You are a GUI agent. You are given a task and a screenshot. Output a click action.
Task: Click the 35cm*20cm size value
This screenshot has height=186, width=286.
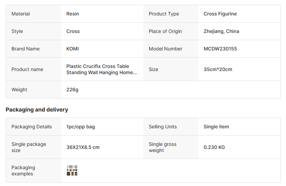[x=218, y=69]
